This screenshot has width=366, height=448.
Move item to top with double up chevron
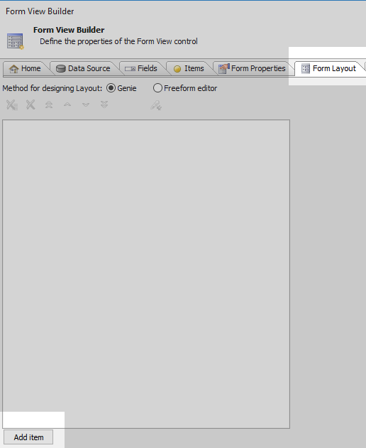49,105
